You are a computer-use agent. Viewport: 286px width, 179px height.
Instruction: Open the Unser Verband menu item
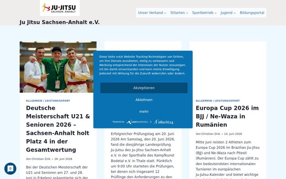(151, 13)
